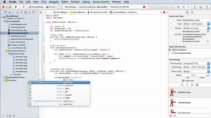Go forward in editor history
The image size is (211, 118).
50,12
